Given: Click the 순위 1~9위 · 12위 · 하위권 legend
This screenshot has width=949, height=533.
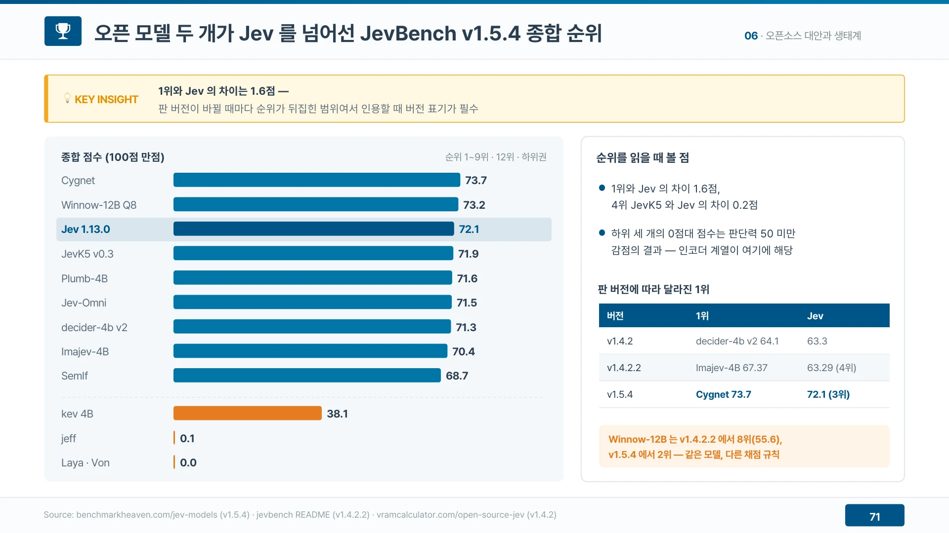Looking at the screenshot, I should click(496, 157).
